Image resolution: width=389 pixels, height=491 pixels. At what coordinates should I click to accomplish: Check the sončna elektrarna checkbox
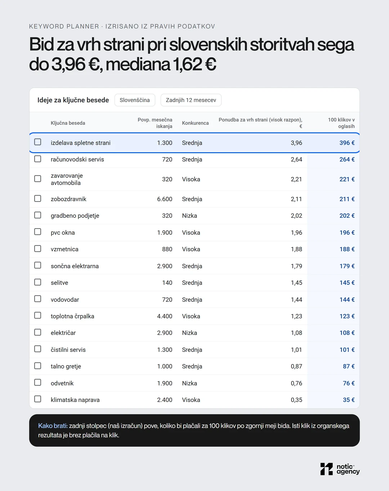tap(37, 265)
